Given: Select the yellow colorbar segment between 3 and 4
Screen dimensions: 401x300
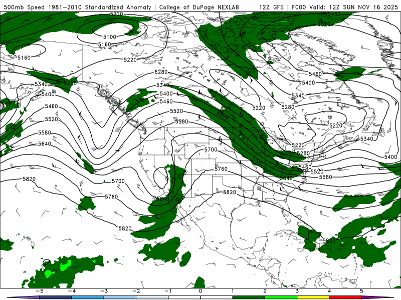Looking at the screenshot, I should (x=313, y=297).
